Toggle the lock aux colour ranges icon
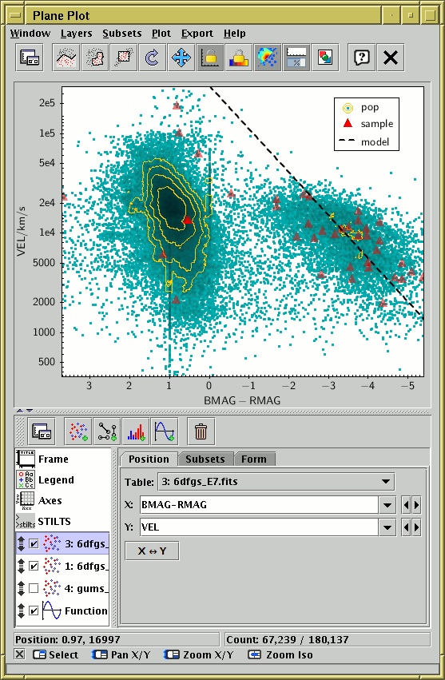Image resolution: width=445 pixels, height=680 pixels. tap(239, 58)
